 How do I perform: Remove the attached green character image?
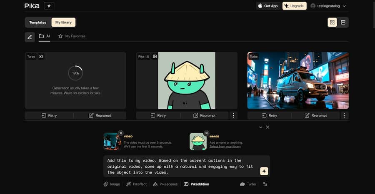pos(206,133)
